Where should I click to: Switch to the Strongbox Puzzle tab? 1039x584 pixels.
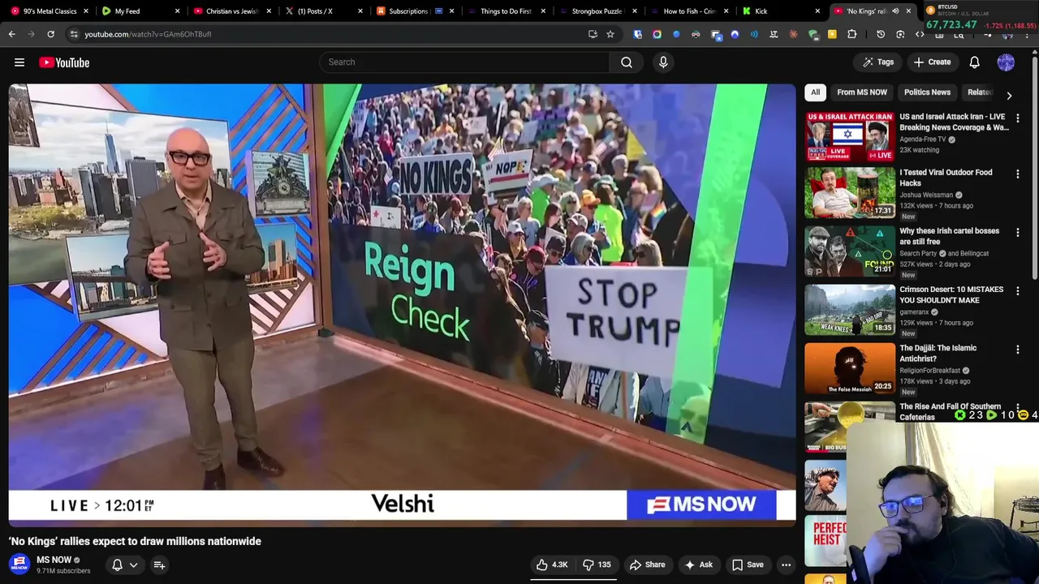point(597,11)
